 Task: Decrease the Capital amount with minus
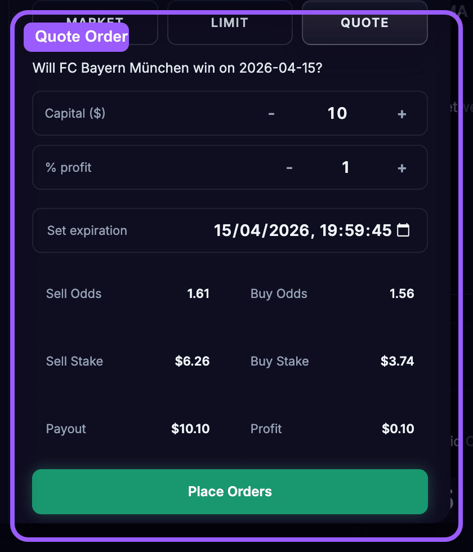click(271, 113)
